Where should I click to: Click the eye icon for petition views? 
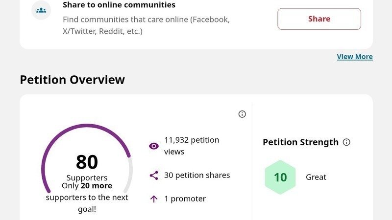tap(154, 146)
